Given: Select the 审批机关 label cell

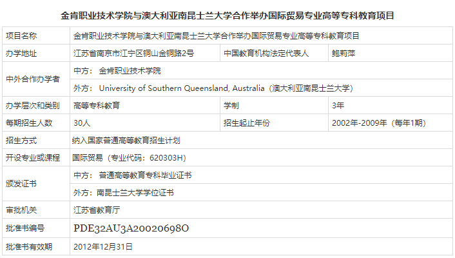Looking at the screenshot, I should pyautogui.click(x=36, y=210).
